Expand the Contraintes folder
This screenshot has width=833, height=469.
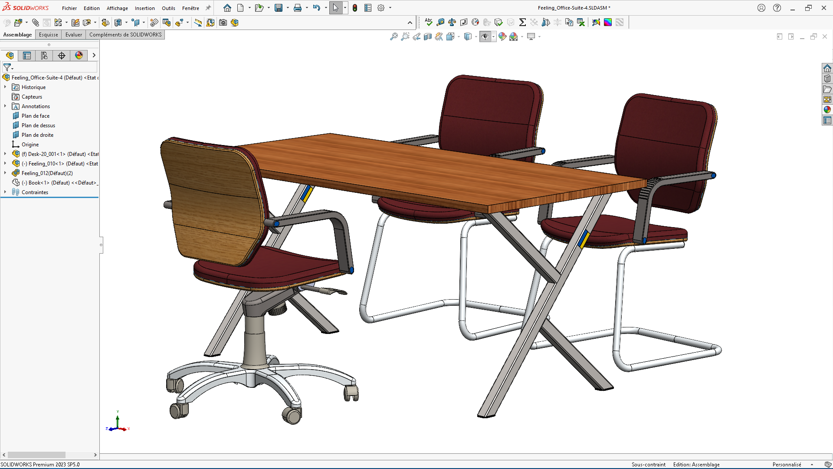point(5,192)
